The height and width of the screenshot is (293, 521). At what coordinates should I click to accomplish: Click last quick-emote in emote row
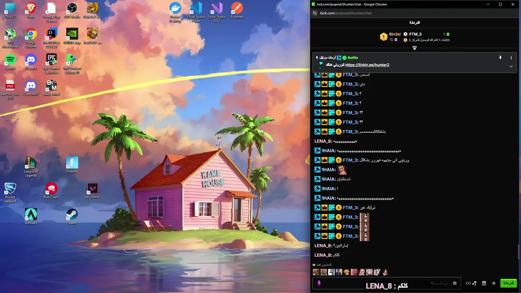pyautogui.click(x=385, y=272)
